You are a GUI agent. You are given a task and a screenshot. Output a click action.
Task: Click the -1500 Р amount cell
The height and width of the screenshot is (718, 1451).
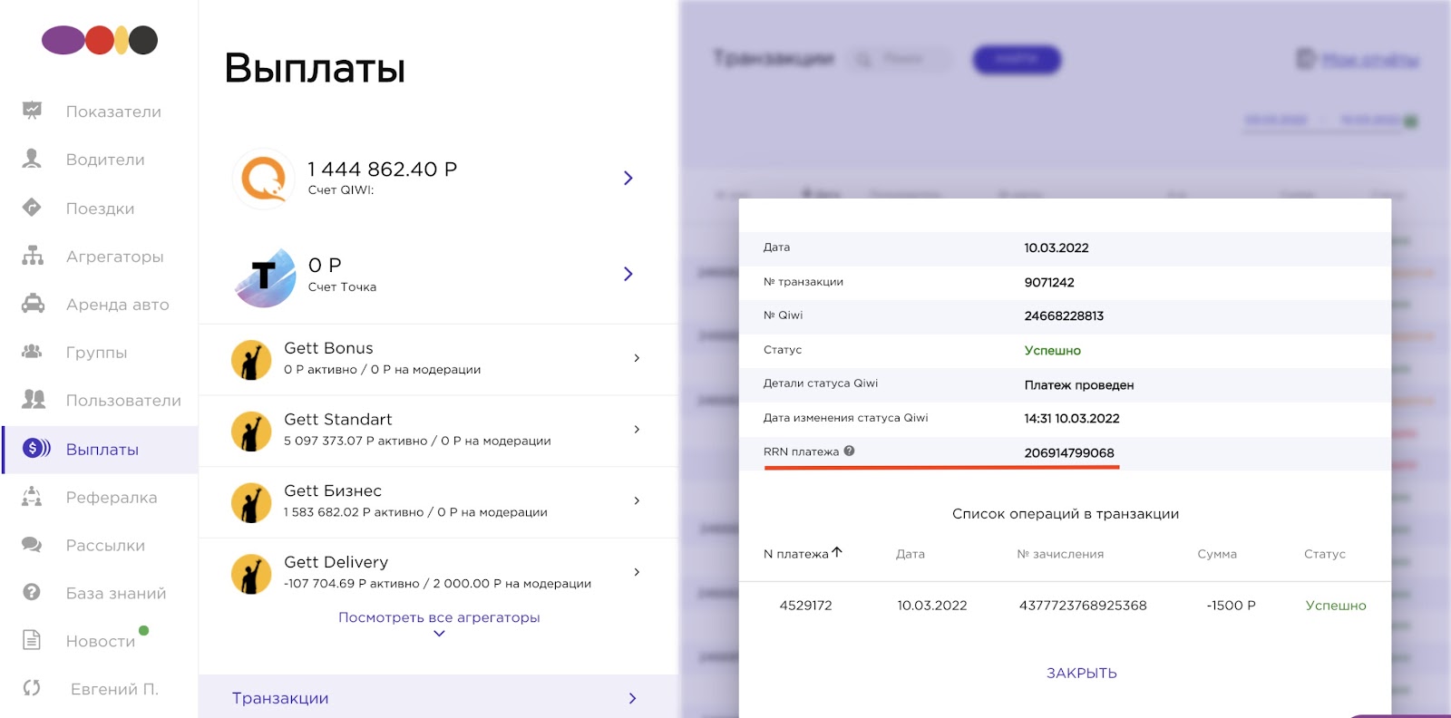[x=1231, y=606]
